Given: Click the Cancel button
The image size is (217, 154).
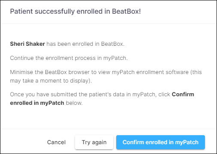Looking at the screenshot, I should tap(56, 142).
